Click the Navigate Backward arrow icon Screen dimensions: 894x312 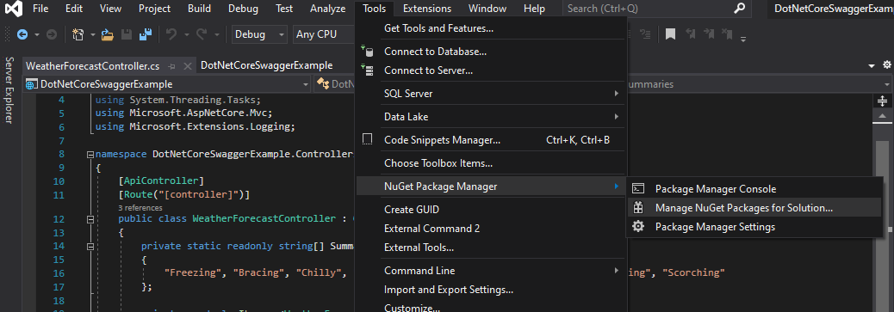tap(22, 34)
